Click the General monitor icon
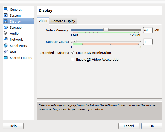Viewport: 165px width, 132px height. point(6,9)
